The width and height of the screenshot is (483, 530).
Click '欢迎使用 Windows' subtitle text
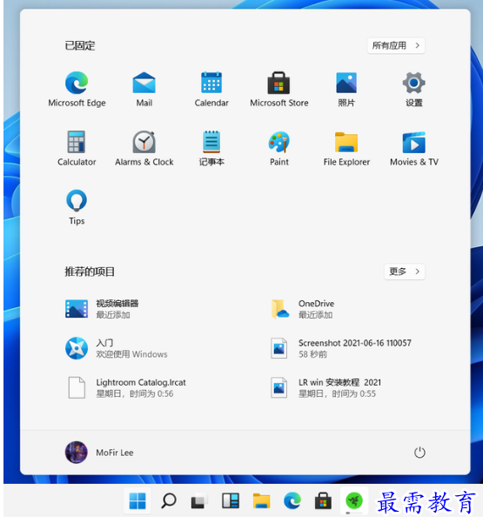tap(131, 354)
